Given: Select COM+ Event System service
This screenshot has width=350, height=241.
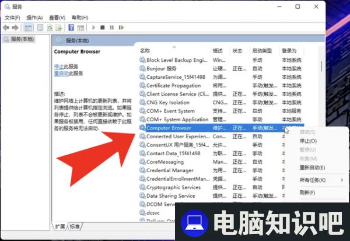Looking at the screenshot, I should pos(220,111).
